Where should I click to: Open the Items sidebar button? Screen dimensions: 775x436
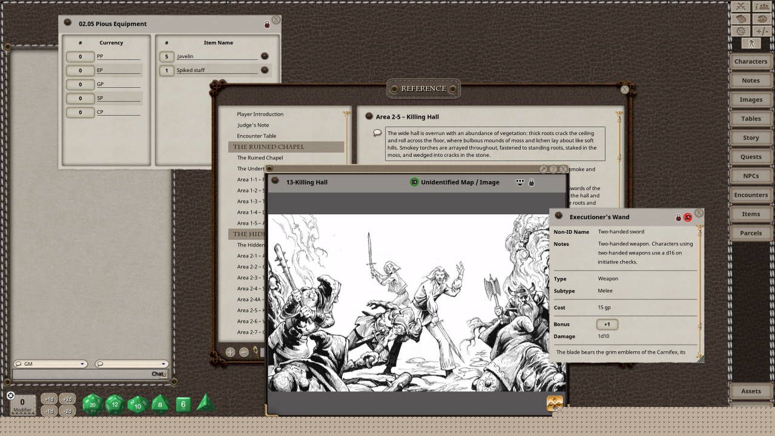tap(751, 214)
